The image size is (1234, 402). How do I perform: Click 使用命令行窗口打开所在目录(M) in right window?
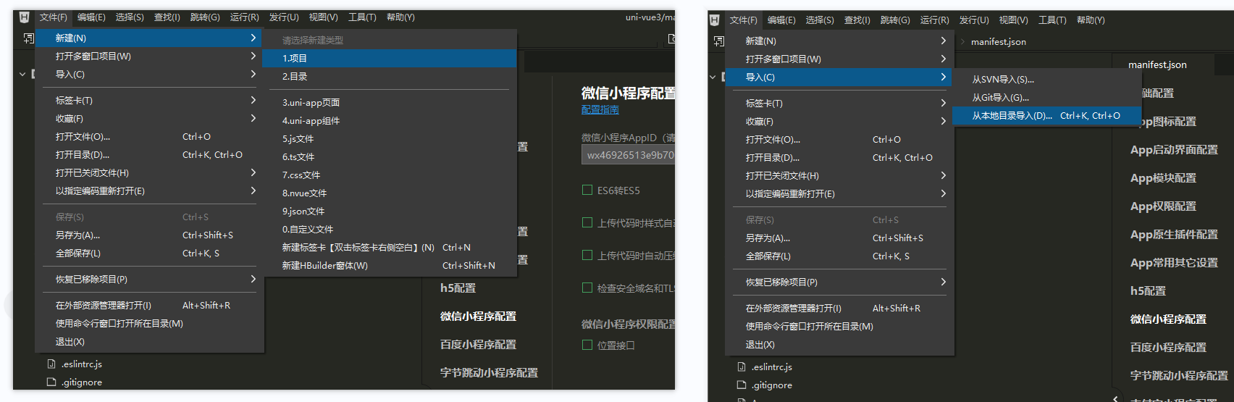(x=839, y=326)
